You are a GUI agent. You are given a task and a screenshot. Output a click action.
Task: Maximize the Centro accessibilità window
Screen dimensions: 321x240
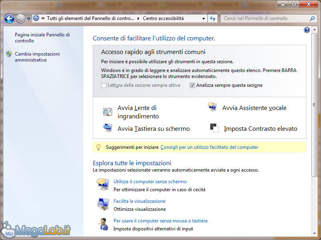(x=294, y=4)
